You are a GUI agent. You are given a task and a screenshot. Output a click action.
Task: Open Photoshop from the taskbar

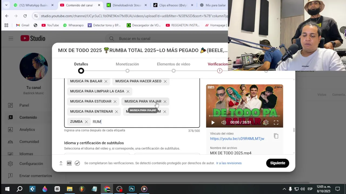pos(132,189)
